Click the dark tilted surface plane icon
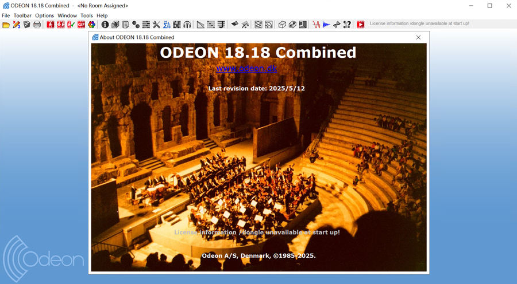 [234, 24]
